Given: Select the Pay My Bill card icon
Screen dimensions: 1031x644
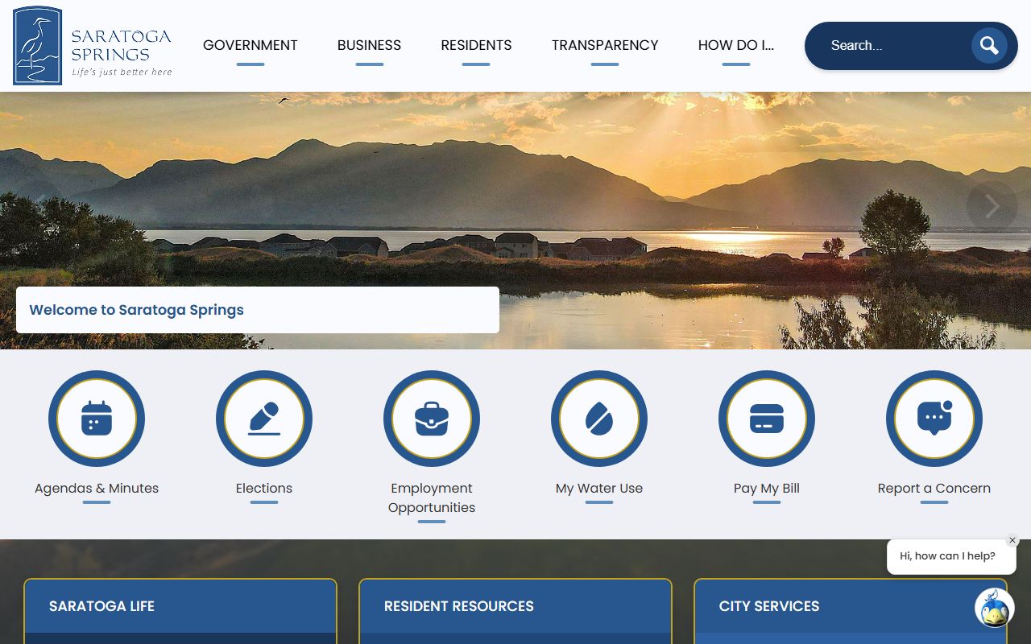Looking at the screenshot, I should tap(767, 419).
